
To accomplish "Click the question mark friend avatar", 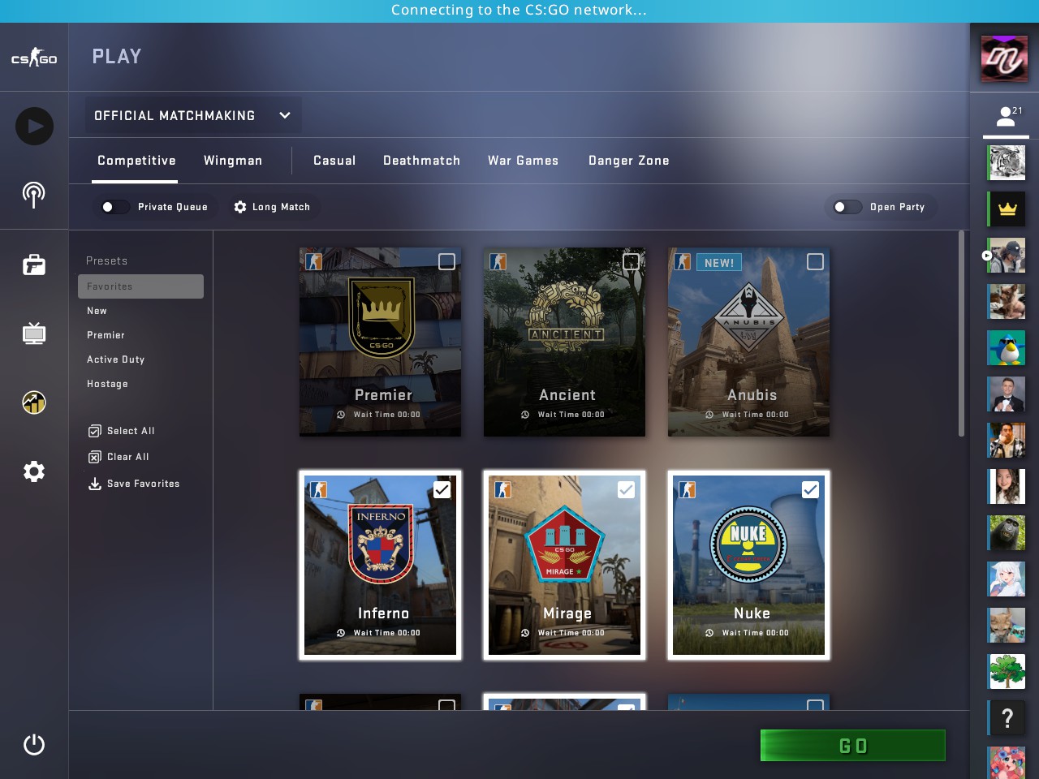I will 1007,717.
